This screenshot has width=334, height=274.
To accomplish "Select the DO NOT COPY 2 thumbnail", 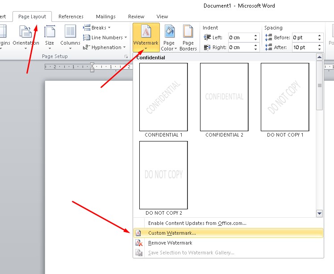I will (163, 175).
